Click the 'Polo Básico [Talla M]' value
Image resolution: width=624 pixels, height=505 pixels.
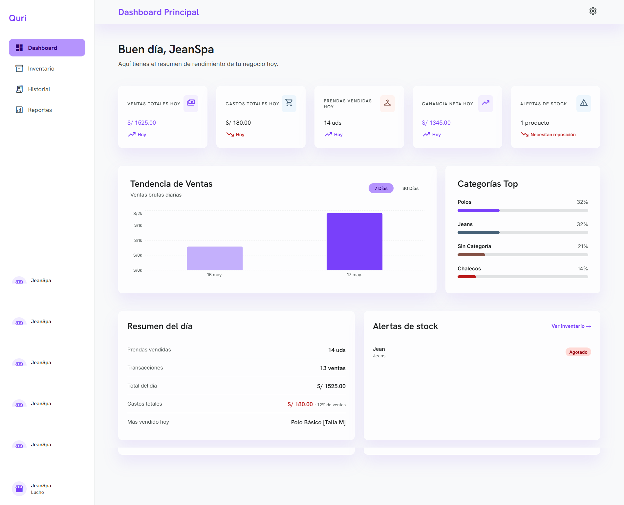coord(318,422)
